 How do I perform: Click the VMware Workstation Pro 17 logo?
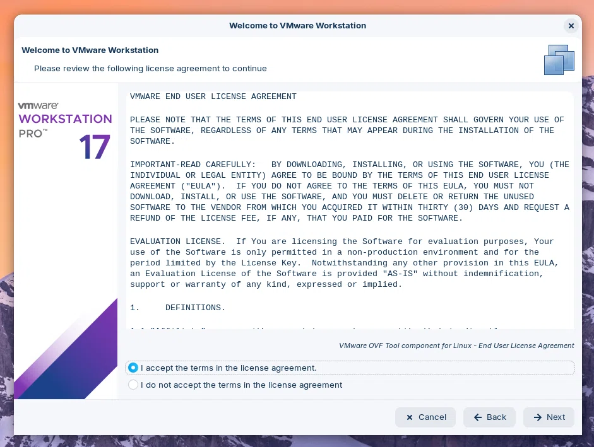(65, 131)
